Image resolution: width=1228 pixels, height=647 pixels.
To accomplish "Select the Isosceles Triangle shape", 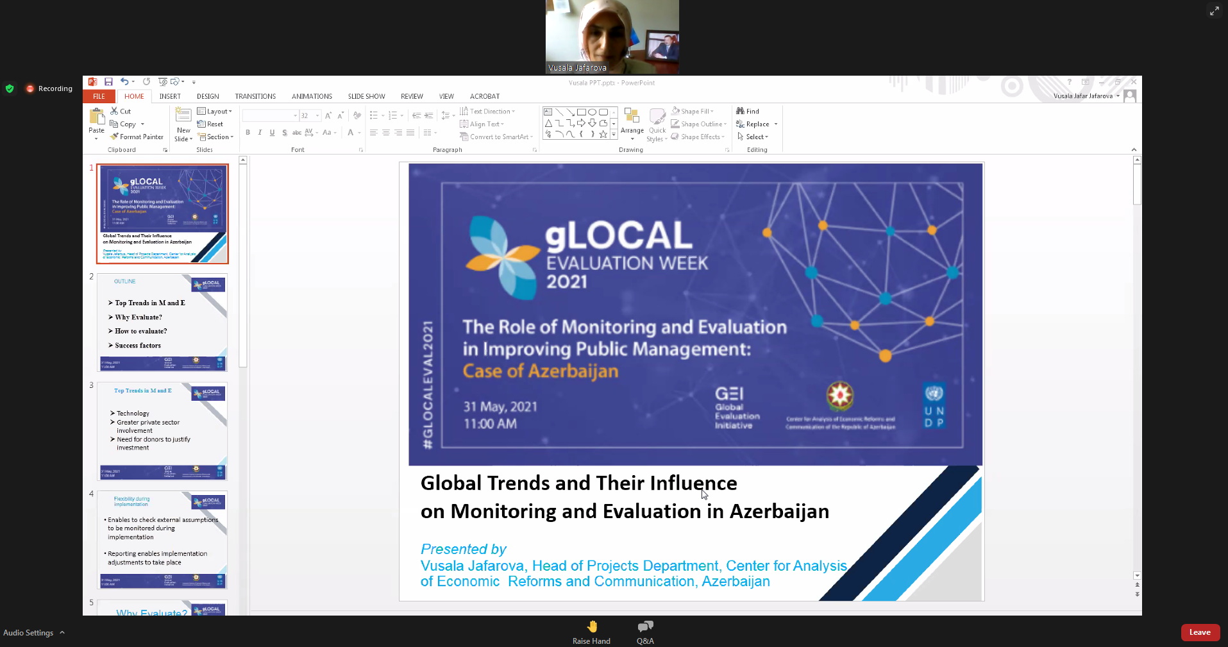I will (x=548, y=123).
